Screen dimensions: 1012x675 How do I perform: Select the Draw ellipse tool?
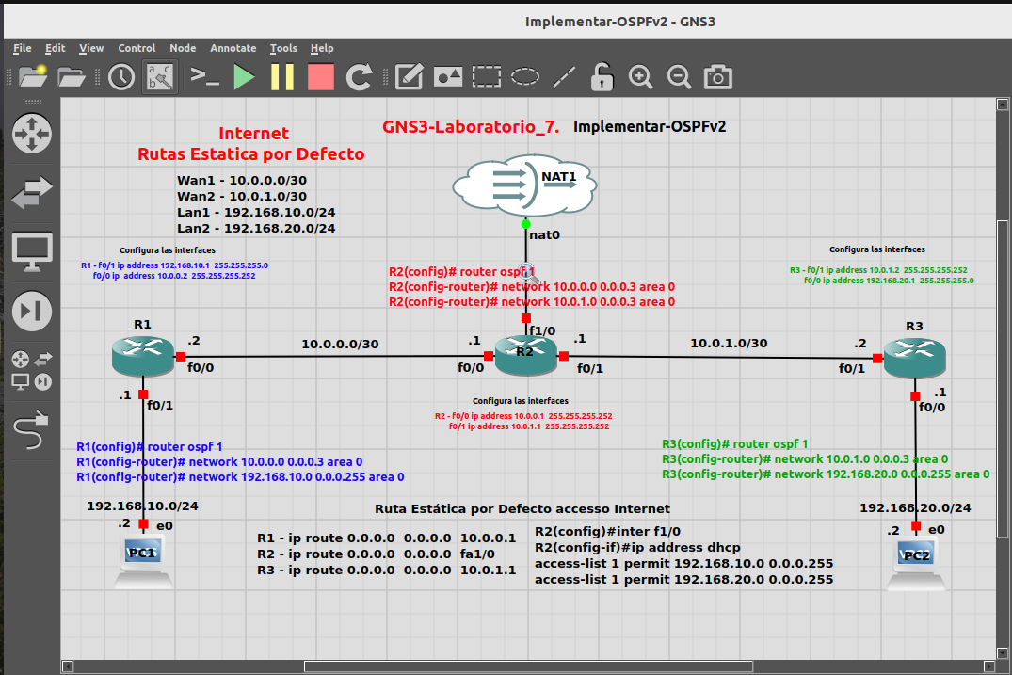(525, 77)
